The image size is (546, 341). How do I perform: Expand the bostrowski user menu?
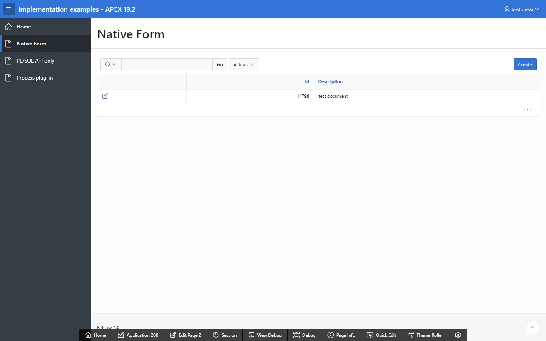coord(522,9)
